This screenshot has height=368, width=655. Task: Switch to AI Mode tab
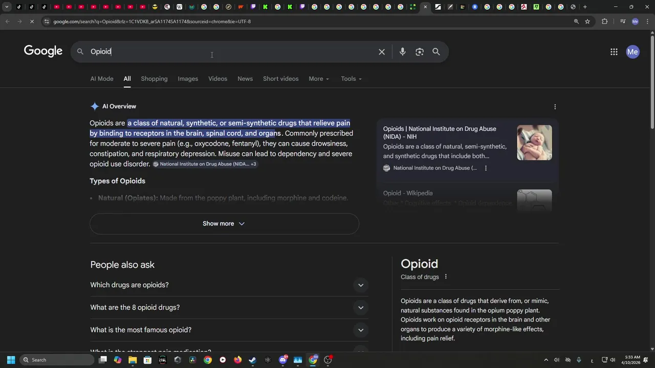point(102,79)
